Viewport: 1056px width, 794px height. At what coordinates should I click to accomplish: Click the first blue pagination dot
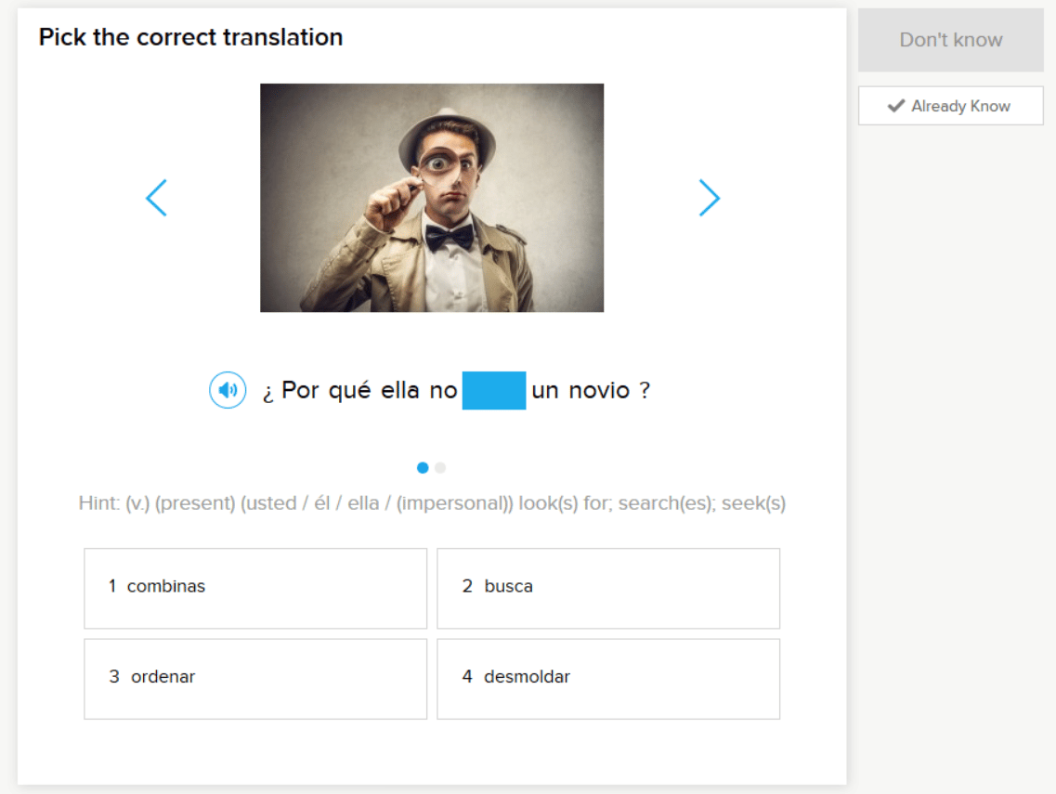tap(423, 468)
